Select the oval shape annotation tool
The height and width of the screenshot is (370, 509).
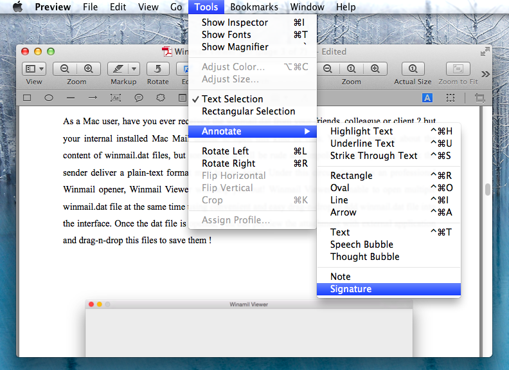49,98
